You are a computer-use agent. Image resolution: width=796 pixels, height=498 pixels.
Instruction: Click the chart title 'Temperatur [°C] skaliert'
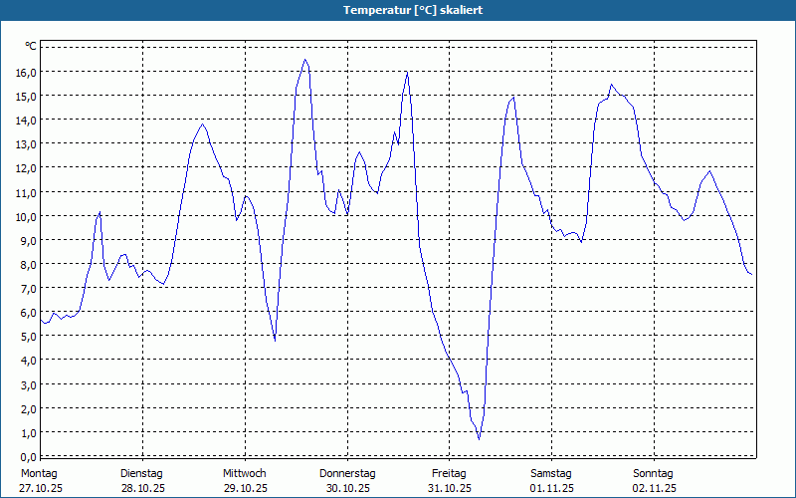413,10
